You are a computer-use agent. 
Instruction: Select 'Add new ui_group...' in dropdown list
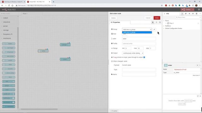137,32
